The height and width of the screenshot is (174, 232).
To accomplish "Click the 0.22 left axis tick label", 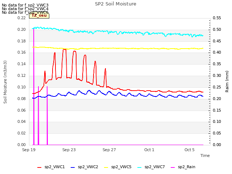I will tap(22, 18).
